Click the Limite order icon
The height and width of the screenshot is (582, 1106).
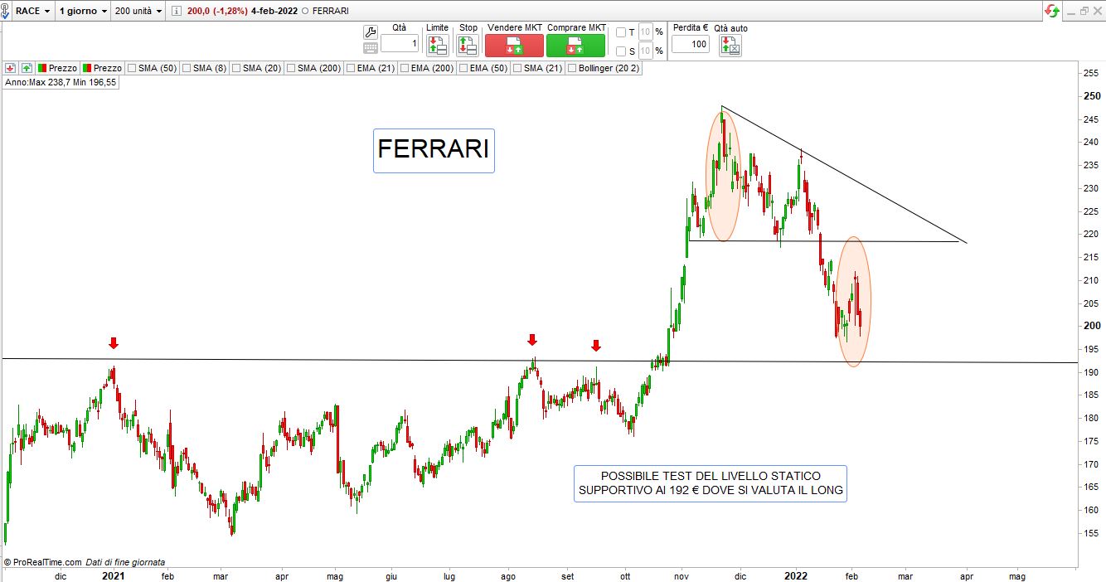(437, 45)
